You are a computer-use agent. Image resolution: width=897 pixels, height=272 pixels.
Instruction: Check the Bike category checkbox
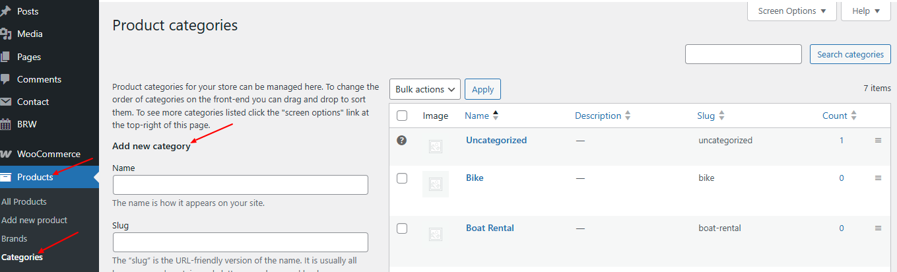(x=402, y=178)
